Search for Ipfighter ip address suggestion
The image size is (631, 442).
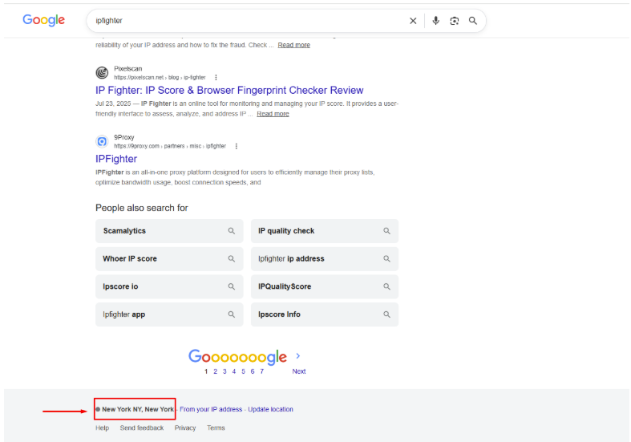coord(325,259)
